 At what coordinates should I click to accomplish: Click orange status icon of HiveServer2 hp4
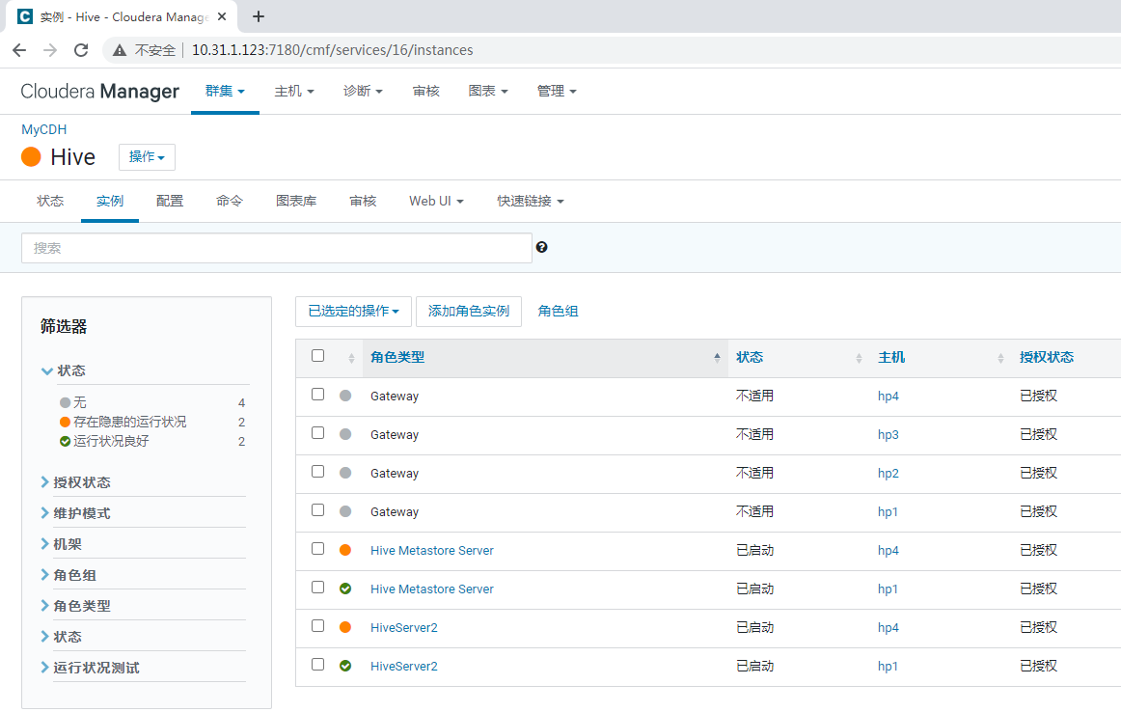[x=345, y=627]
